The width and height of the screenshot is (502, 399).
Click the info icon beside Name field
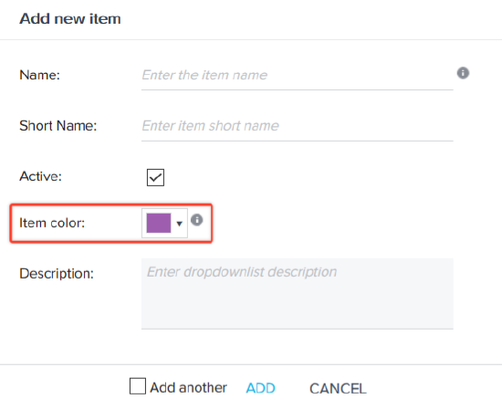pyautogui.click(x=463, y=73)
